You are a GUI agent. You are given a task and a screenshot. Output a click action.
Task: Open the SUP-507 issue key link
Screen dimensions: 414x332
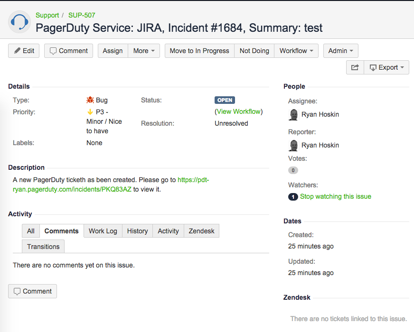(x=82, y=15)
